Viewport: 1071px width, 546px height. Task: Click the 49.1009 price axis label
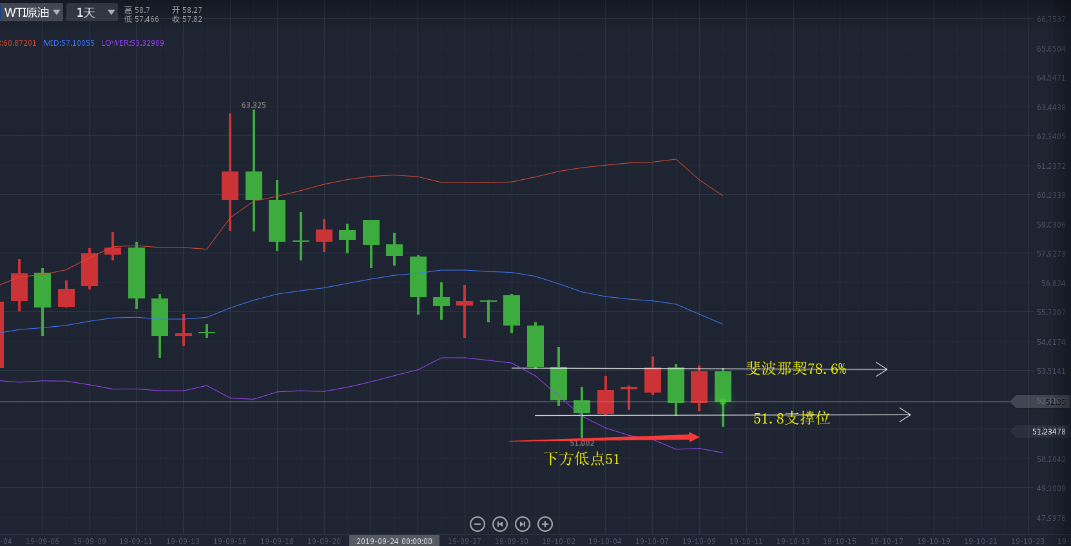point(1051,489)
